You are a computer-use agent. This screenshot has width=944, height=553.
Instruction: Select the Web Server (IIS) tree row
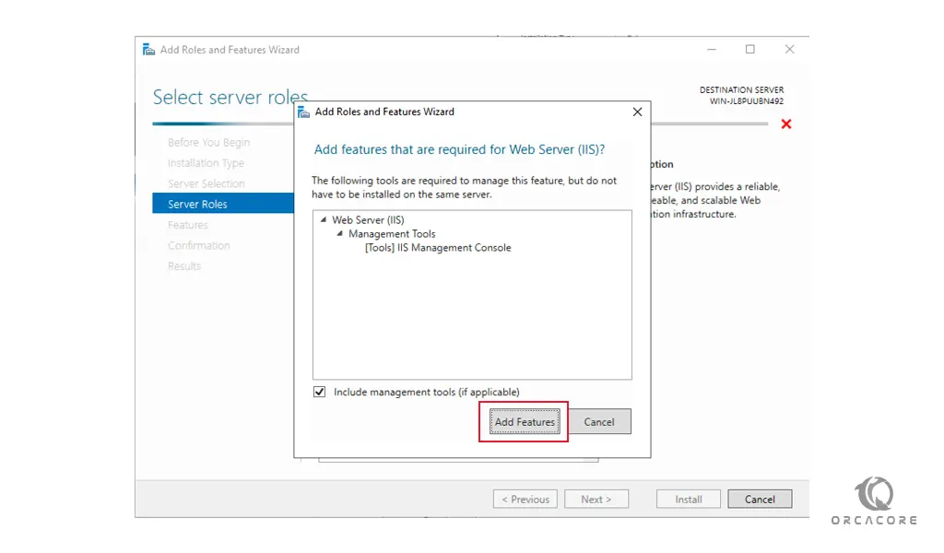point(368,219)
